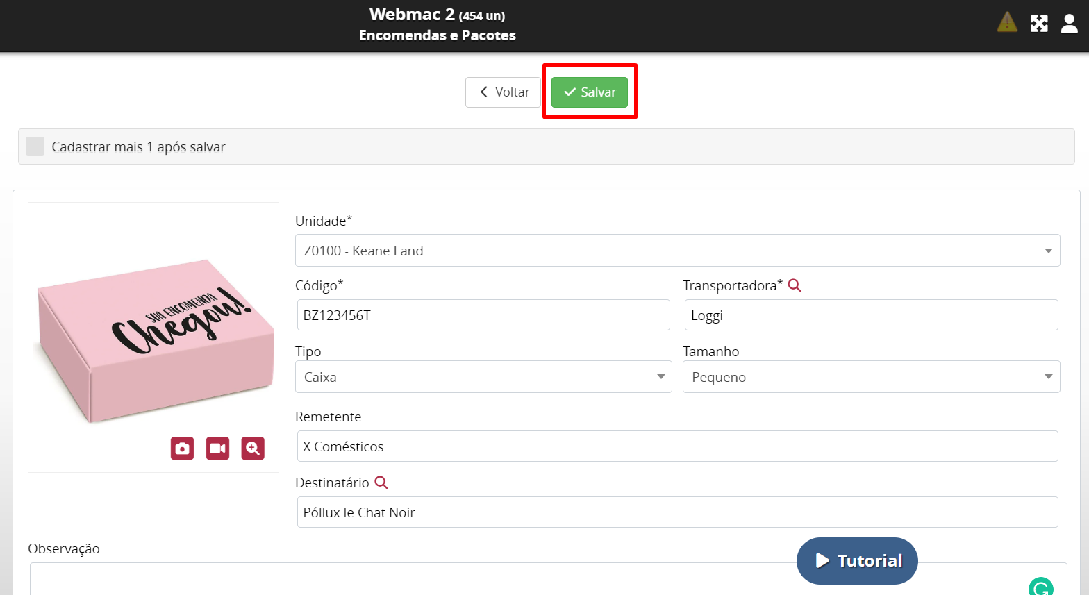Click the zoom magnifier icon under image
Screen dimensions: 1089x595
pyautogui.click(x=253, y=449)
